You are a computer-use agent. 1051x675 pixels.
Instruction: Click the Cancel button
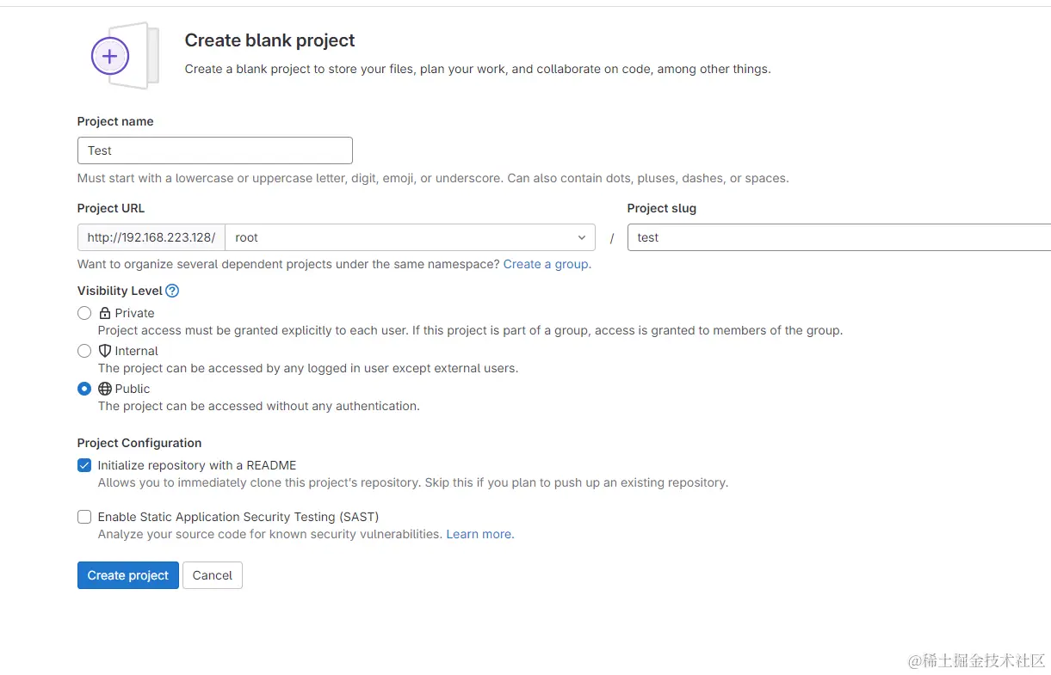click(213, 575)
